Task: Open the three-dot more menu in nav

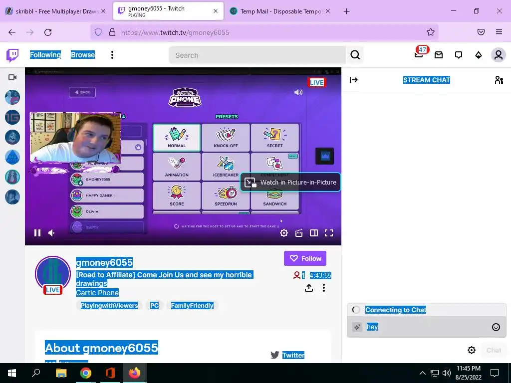Action: point(112,55)
